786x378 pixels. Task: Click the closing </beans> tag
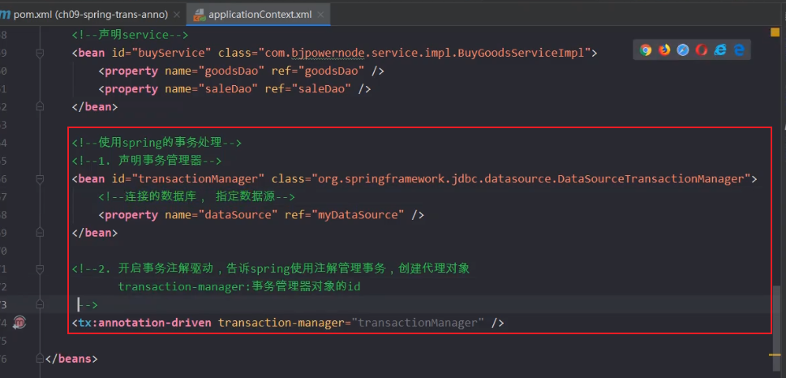(x=71, y=359)
